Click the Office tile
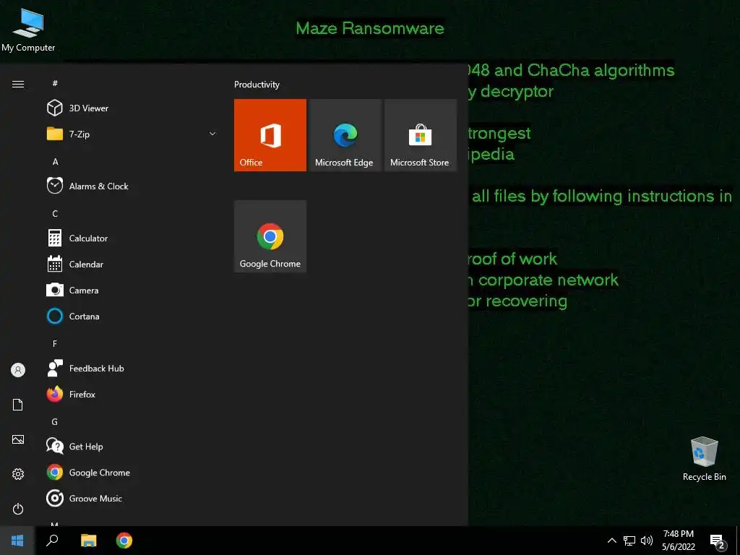740x555 pixels. (x=270, y=135)
